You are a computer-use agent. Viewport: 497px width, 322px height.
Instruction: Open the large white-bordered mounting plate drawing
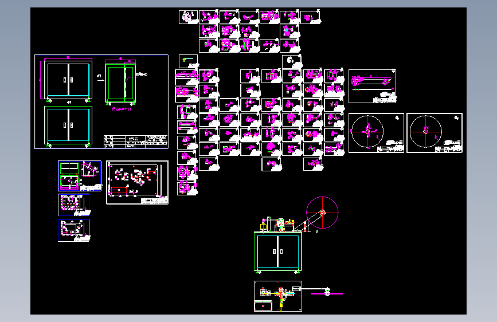137,183
